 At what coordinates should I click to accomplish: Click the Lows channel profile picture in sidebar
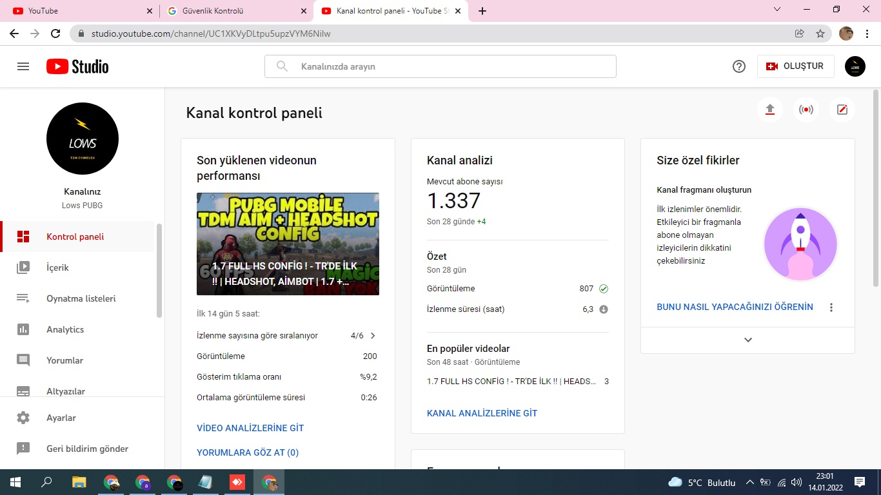pos(83,139)
